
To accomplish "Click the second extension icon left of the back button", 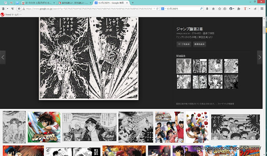I will click(13, 9).
